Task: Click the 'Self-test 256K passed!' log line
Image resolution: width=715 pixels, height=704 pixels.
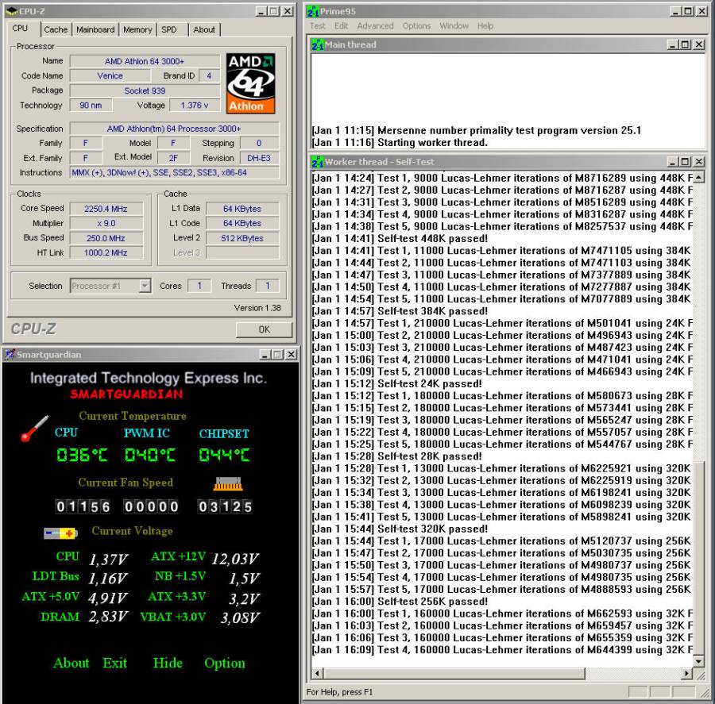Action: tap(400, 602)
